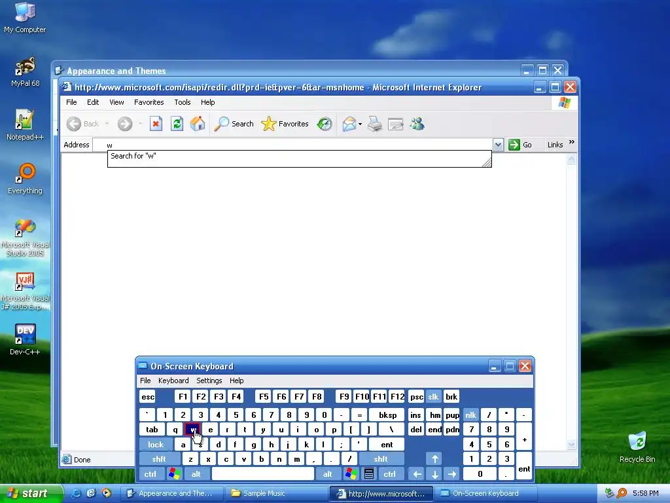This screenshot has height=503, width=670.
Task: Toggle the lock (caps lock) key
Action: point(156,445)
